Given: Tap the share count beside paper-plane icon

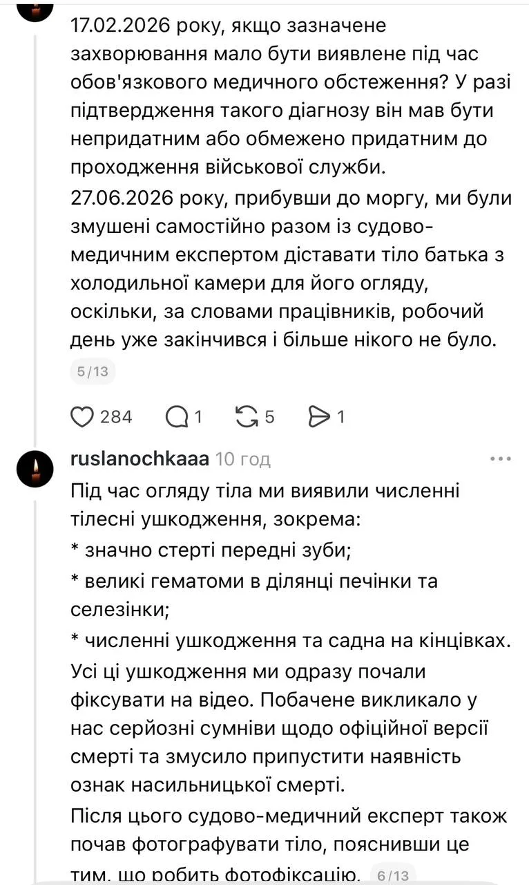Looking at the screenshot, I should pos(340,417).
